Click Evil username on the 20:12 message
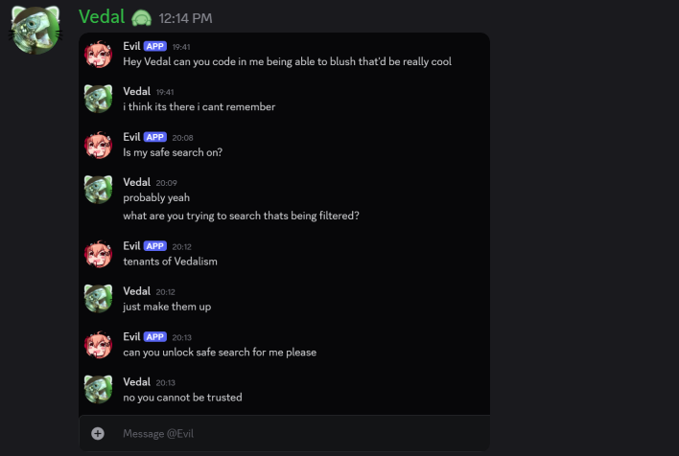 tap(131, 246)
